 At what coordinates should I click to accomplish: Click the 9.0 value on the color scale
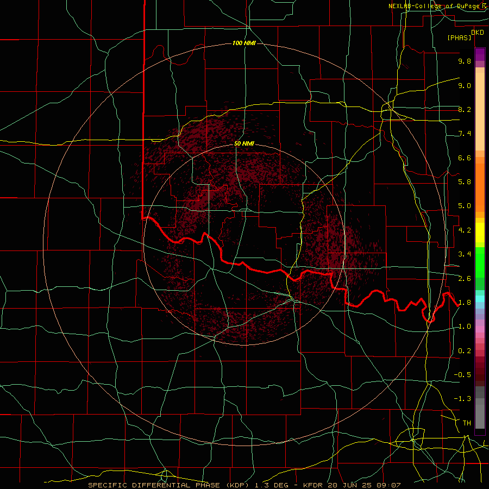pyautogui.click(x=465, y=85)
